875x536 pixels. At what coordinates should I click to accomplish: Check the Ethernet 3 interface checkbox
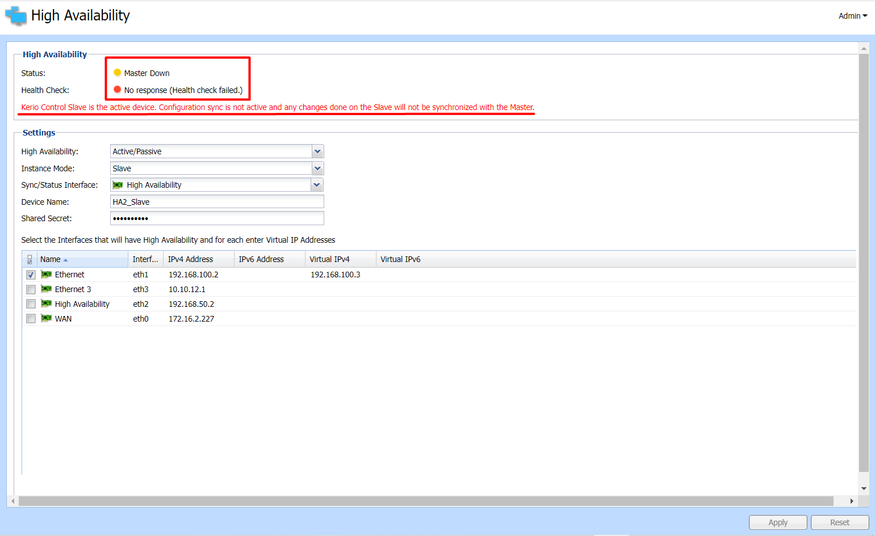click(x=31, y=289)
